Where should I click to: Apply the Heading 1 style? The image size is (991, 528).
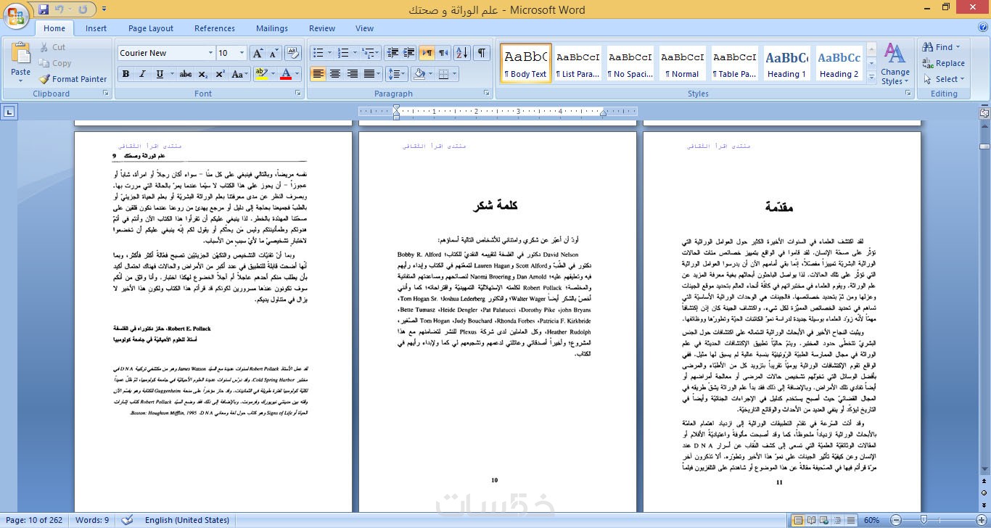pyautogui.click(x=787, y=62)
